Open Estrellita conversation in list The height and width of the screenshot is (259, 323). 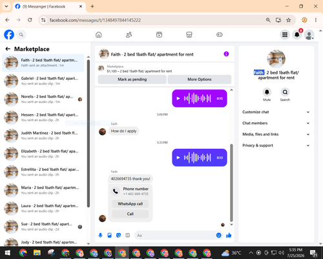[43, 172]
